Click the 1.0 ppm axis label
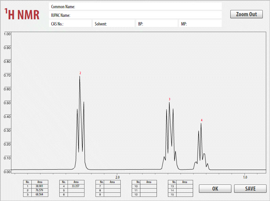Viewport: 270px width, 201px height. pos(245,177)
